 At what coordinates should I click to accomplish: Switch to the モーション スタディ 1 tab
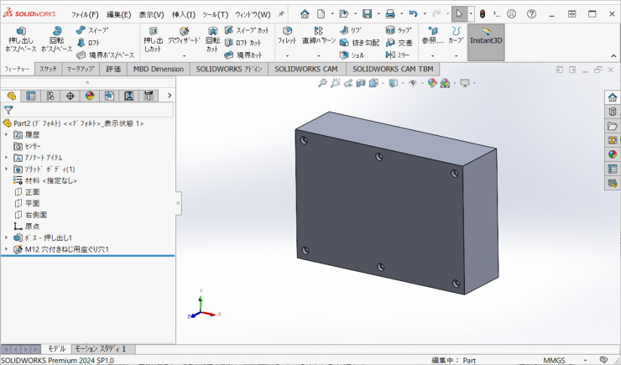[100, 348]
